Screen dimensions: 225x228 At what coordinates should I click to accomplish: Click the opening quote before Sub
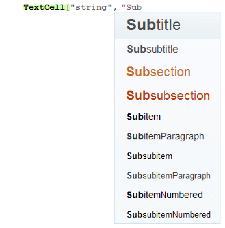[x=124, y=7]
